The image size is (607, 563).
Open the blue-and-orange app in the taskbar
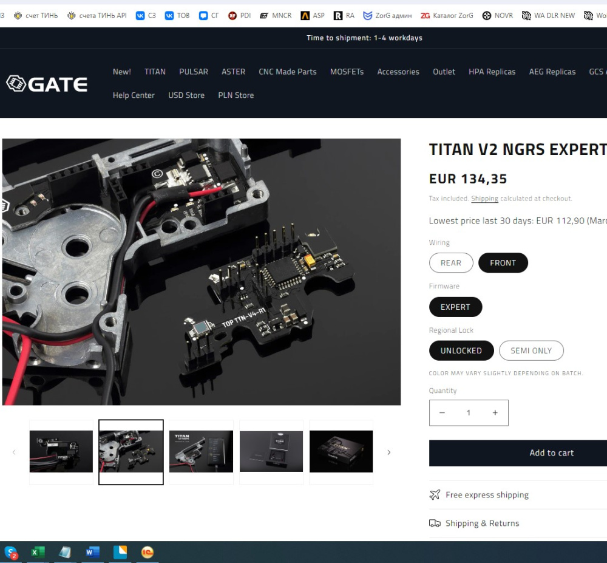120,552
